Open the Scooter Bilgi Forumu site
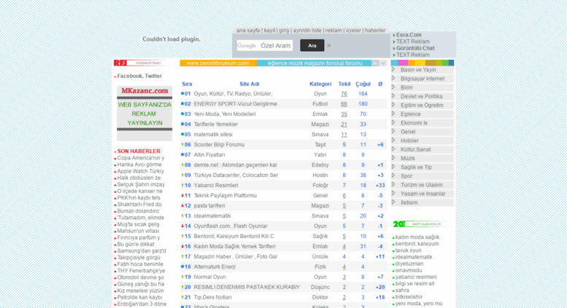The height and width of the screenshot is (308, 567). (219, 145)
